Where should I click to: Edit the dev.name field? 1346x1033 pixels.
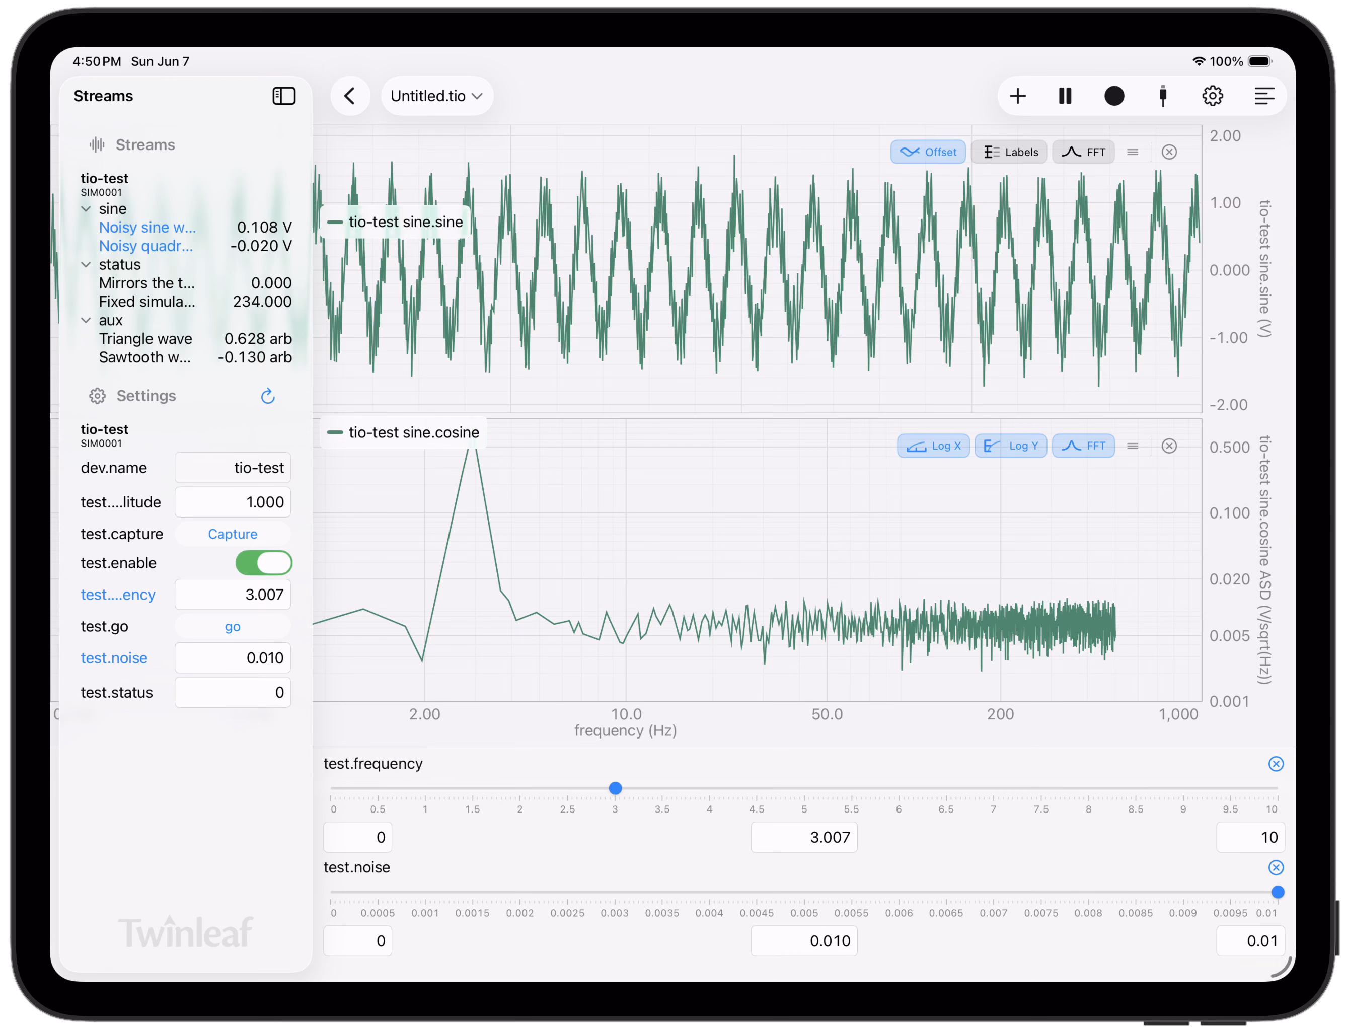click(233, 468)
